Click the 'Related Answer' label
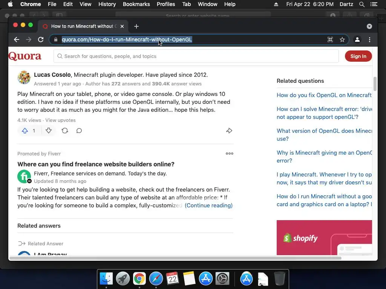Screen dimensions: 386x289 pyautogui.click(x=46, y=243)
